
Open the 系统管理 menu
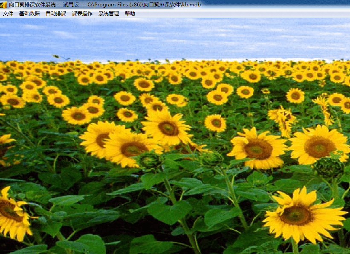tap(109, 14)
